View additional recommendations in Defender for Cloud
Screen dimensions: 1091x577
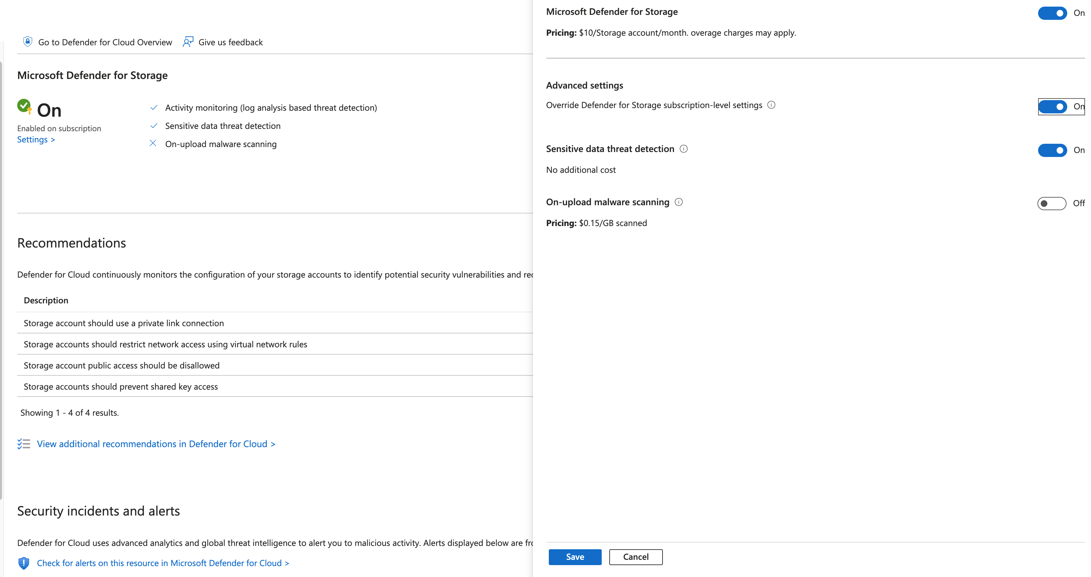coord(156,443)
